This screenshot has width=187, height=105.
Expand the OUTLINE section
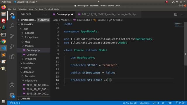pyautogui.click(x=34, y=99)
